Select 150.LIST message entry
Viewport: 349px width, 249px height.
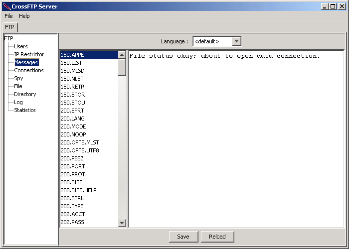pos(89,63)
